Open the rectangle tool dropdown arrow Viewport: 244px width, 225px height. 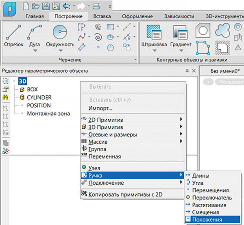click(x=118, y=26)
